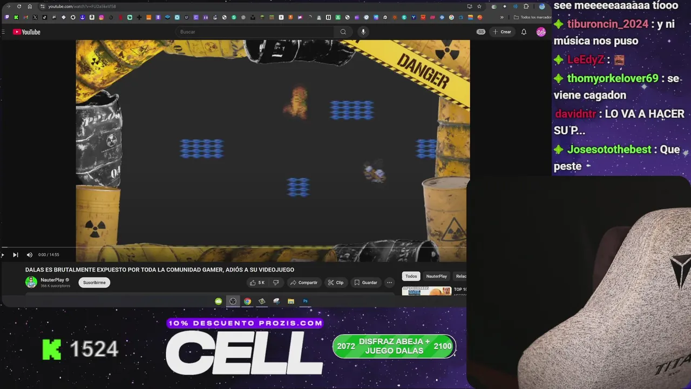Skip to the next video

15,254
